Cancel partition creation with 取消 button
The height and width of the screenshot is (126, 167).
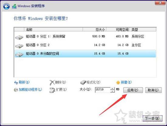[153, 90]
